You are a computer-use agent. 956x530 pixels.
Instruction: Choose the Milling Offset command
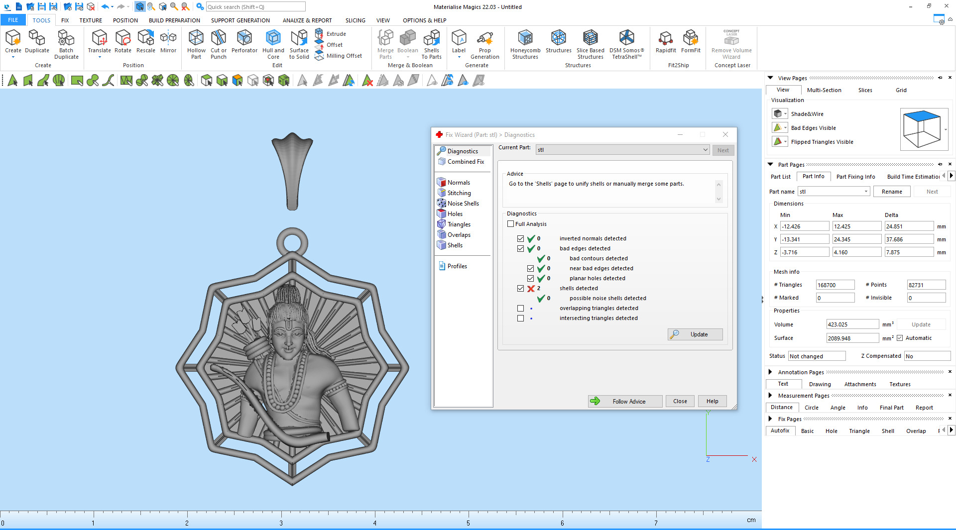point(339,56)
